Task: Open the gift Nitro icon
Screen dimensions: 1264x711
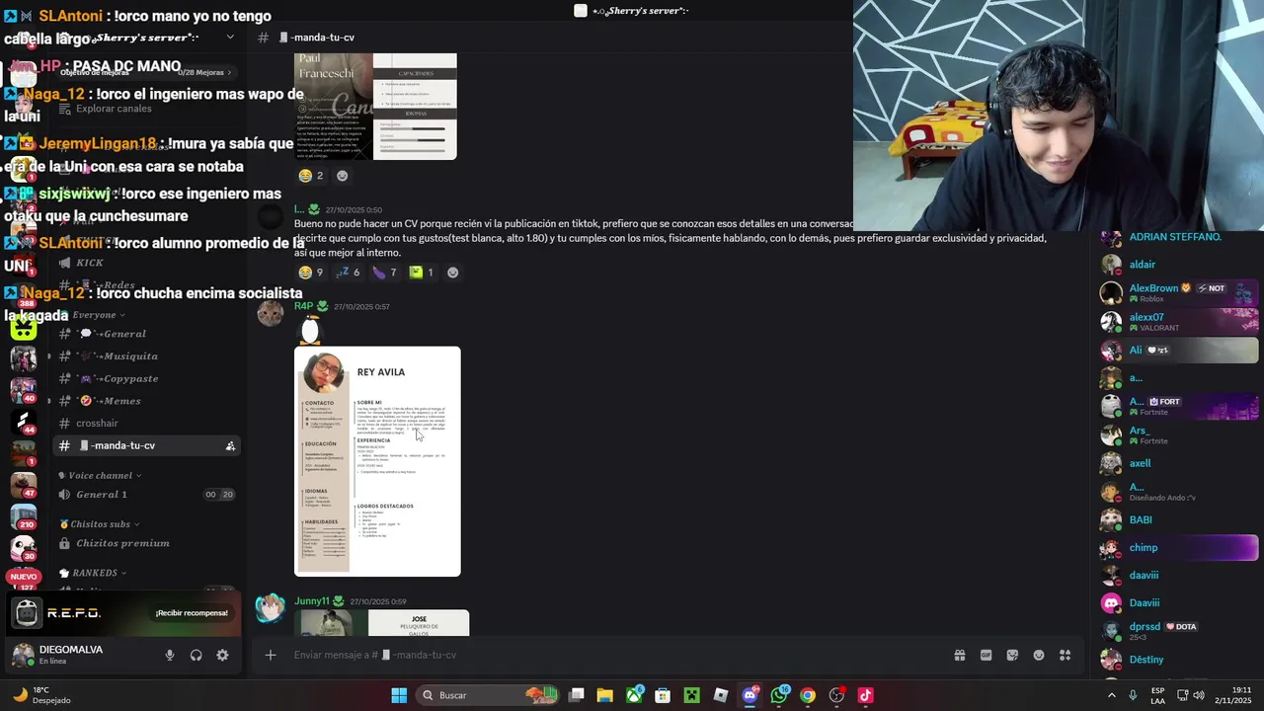Action: 959,655
